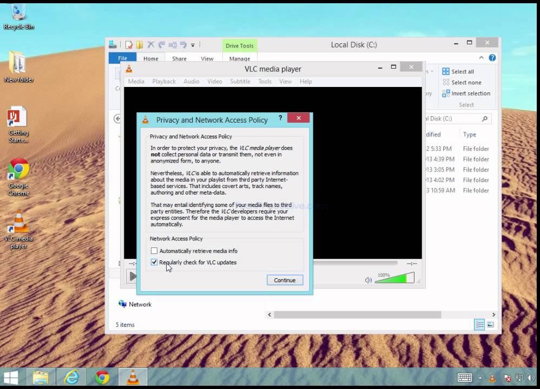Select the VLC media player desktop shortcut
540x389 pixels.
click(18, 230)
